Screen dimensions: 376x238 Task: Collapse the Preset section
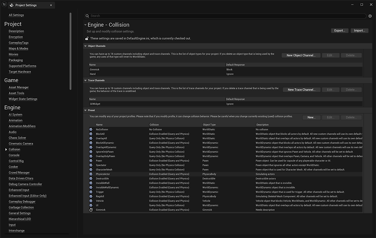point(85,110)
